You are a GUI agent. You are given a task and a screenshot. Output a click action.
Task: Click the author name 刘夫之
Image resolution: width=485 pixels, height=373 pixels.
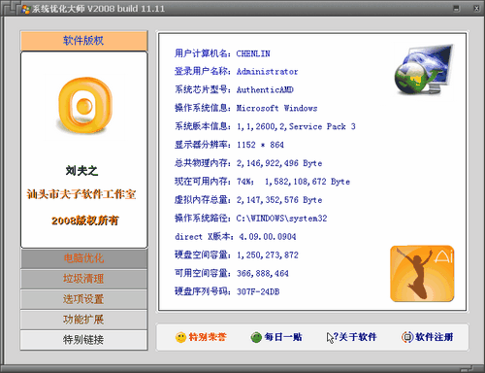[x=81, y=171]
